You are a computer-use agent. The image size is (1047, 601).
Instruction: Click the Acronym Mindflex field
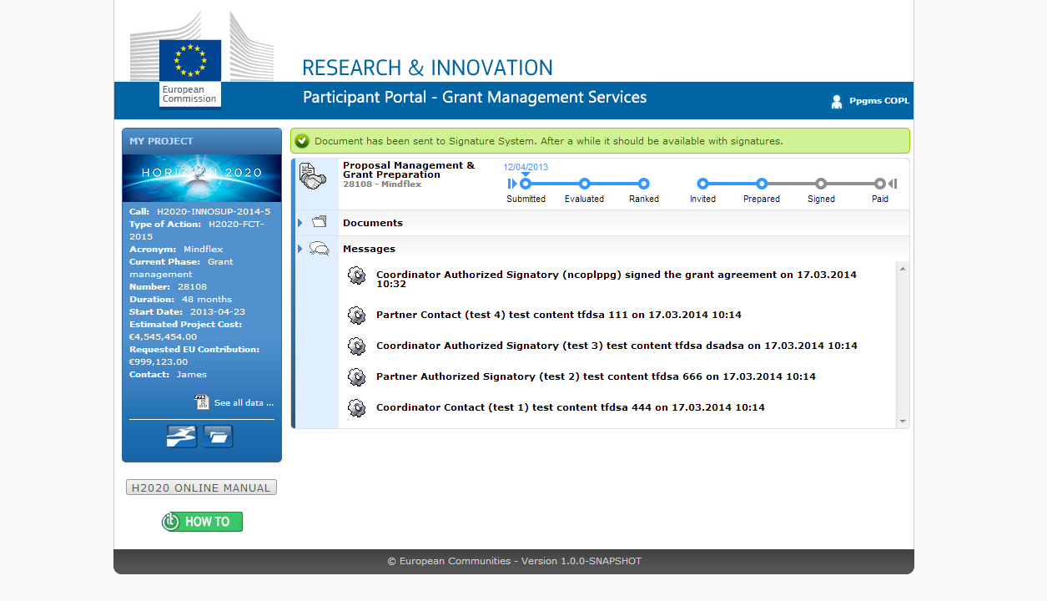pos(176,250)
